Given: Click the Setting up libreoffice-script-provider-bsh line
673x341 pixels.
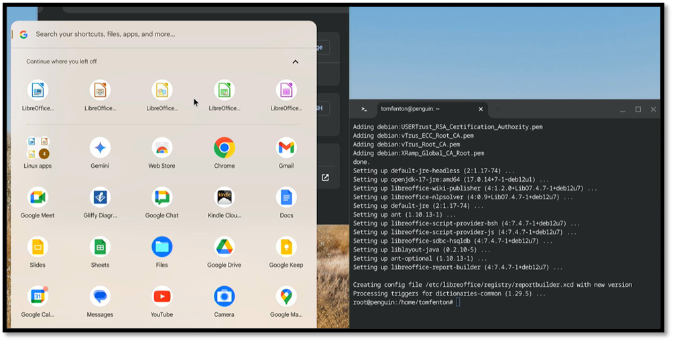Looking at the screenshot, I should pyautogui.click(x=466, y=223).
